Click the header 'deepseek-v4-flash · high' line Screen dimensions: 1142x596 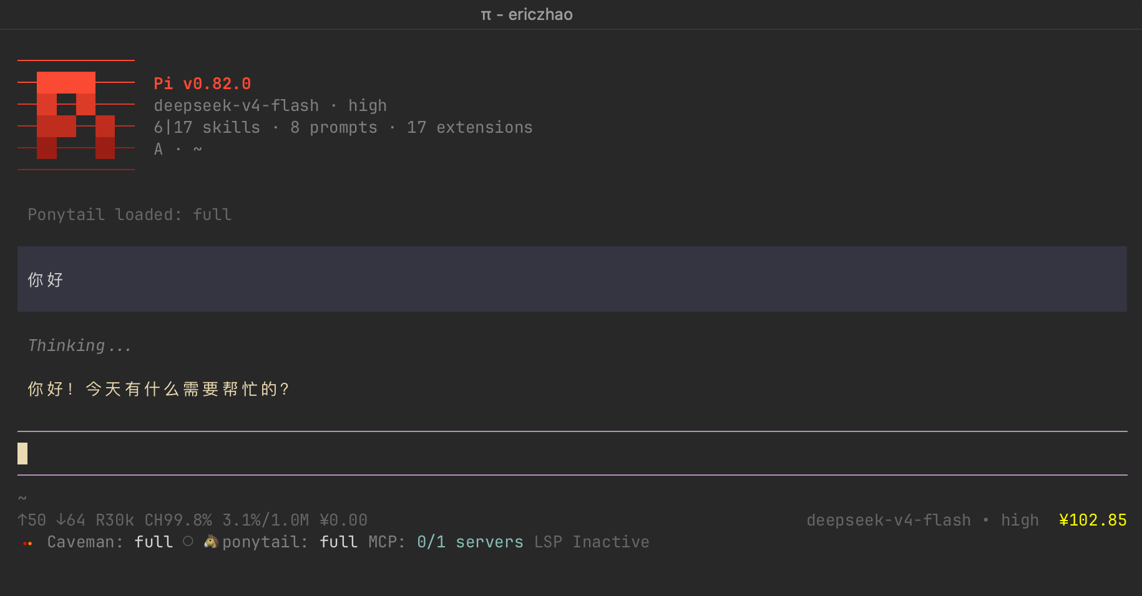270,105
